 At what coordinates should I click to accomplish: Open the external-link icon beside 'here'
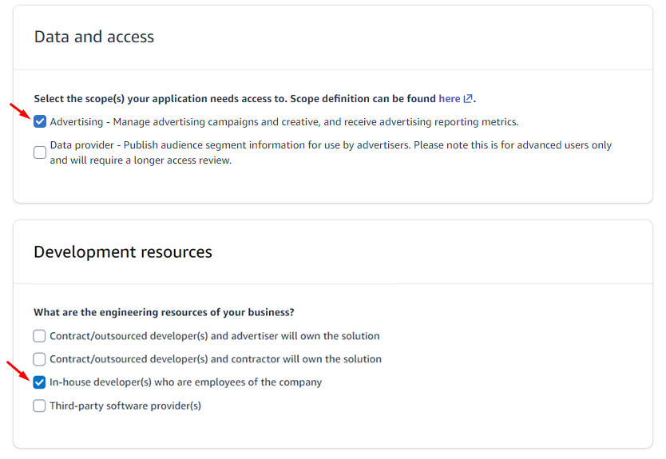[468, 99]
